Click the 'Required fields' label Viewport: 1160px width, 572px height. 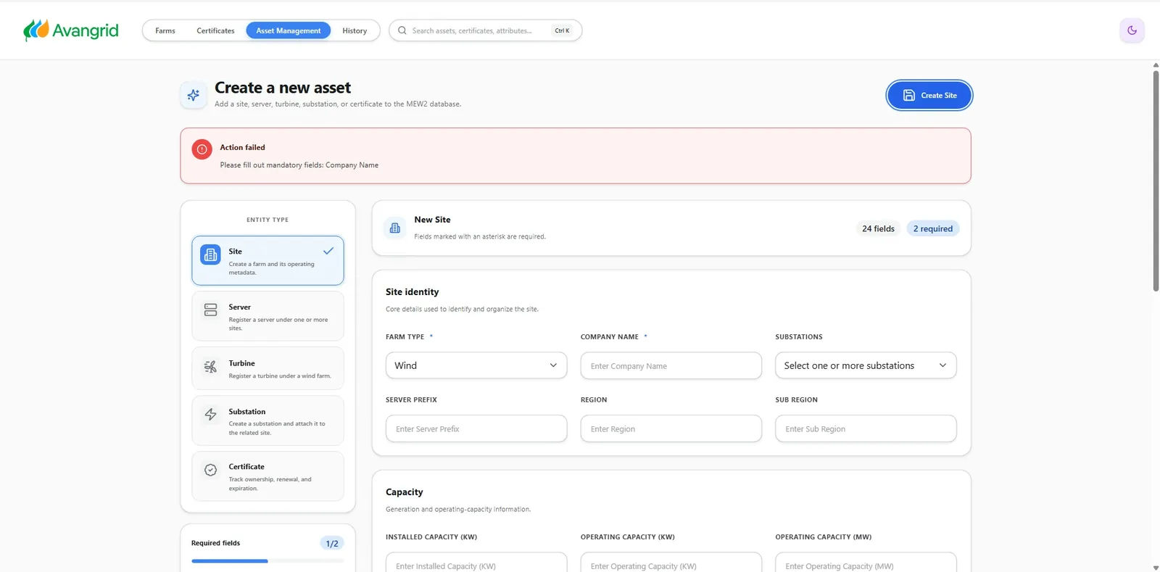215,543
